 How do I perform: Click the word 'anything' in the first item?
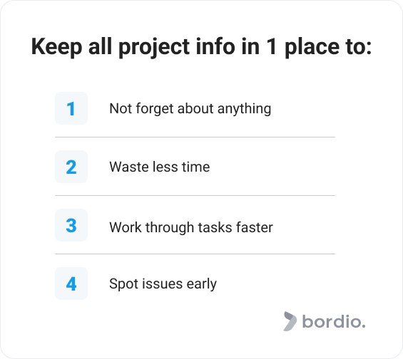click(x=244, y=109)
